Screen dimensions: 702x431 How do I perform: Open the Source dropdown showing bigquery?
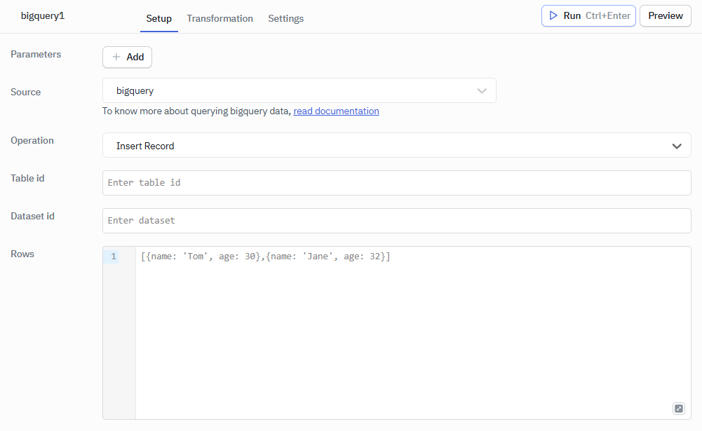coord(299,90)
